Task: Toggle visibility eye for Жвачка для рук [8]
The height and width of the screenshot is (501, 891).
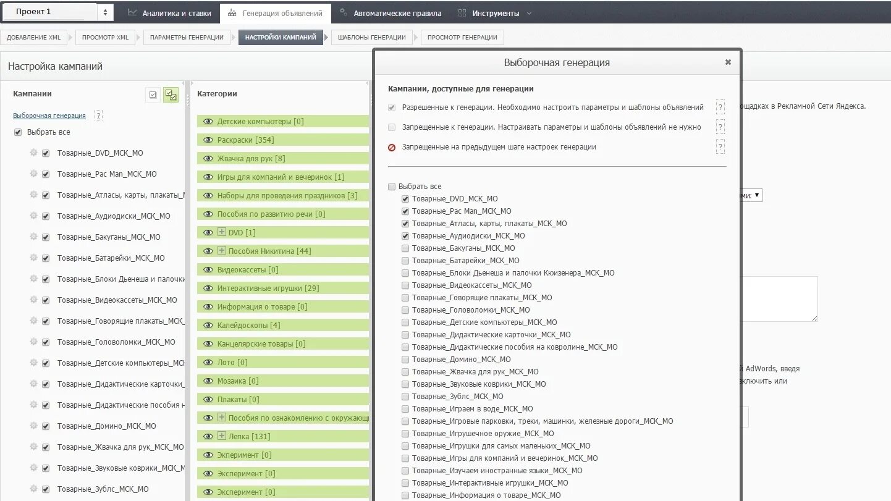Action: tap(208, 159)
